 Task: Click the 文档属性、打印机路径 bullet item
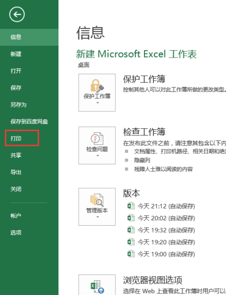pyautogui.click(x=180, y=151)
